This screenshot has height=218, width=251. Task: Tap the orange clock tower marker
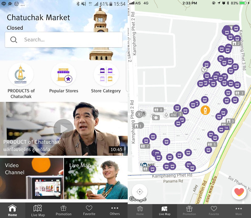click(205, 110)
